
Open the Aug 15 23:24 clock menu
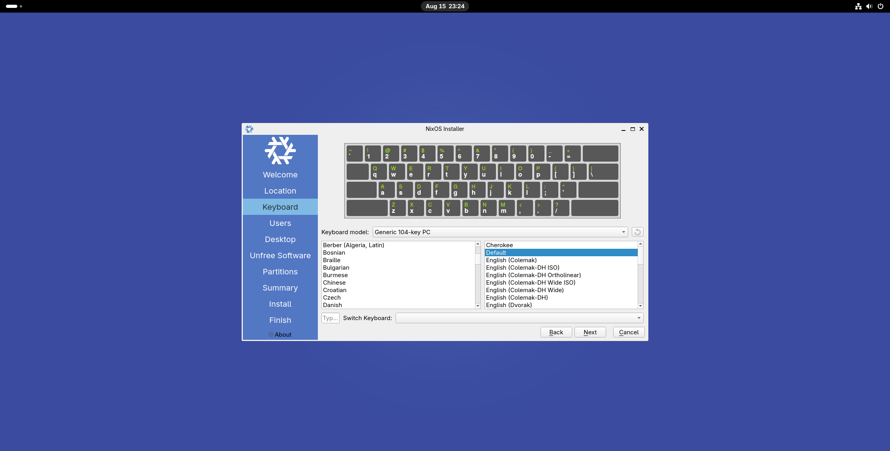[x=445, y=6]
